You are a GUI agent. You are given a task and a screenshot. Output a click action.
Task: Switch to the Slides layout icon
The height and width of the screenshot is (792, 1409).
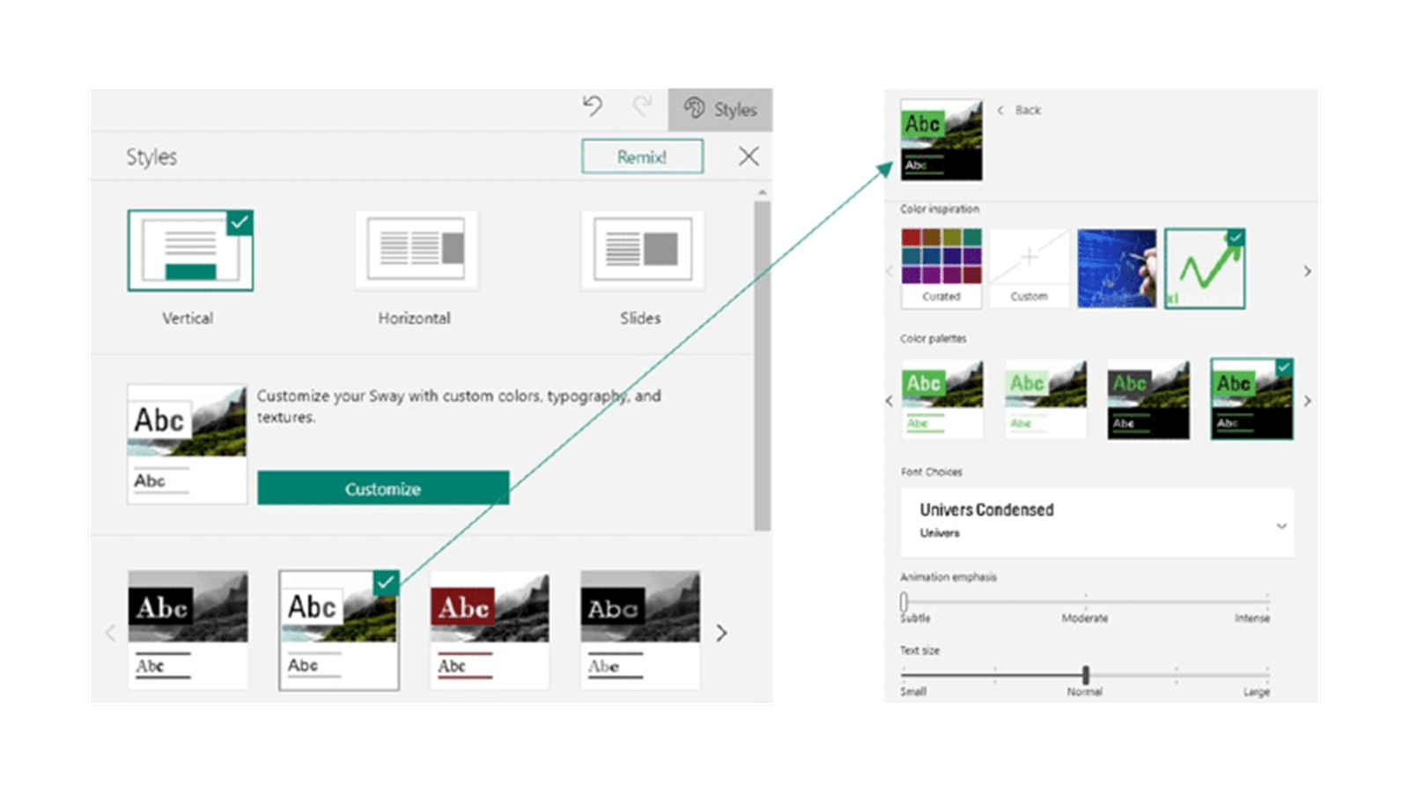[642, 251]
